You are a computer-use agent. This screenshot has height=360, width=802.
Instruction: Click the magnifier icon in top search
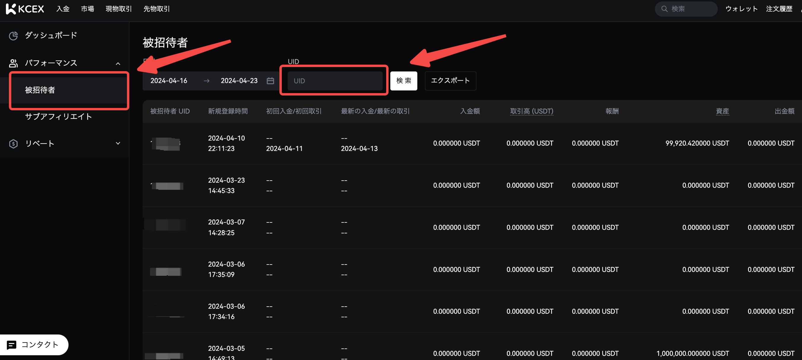point(664,9)
